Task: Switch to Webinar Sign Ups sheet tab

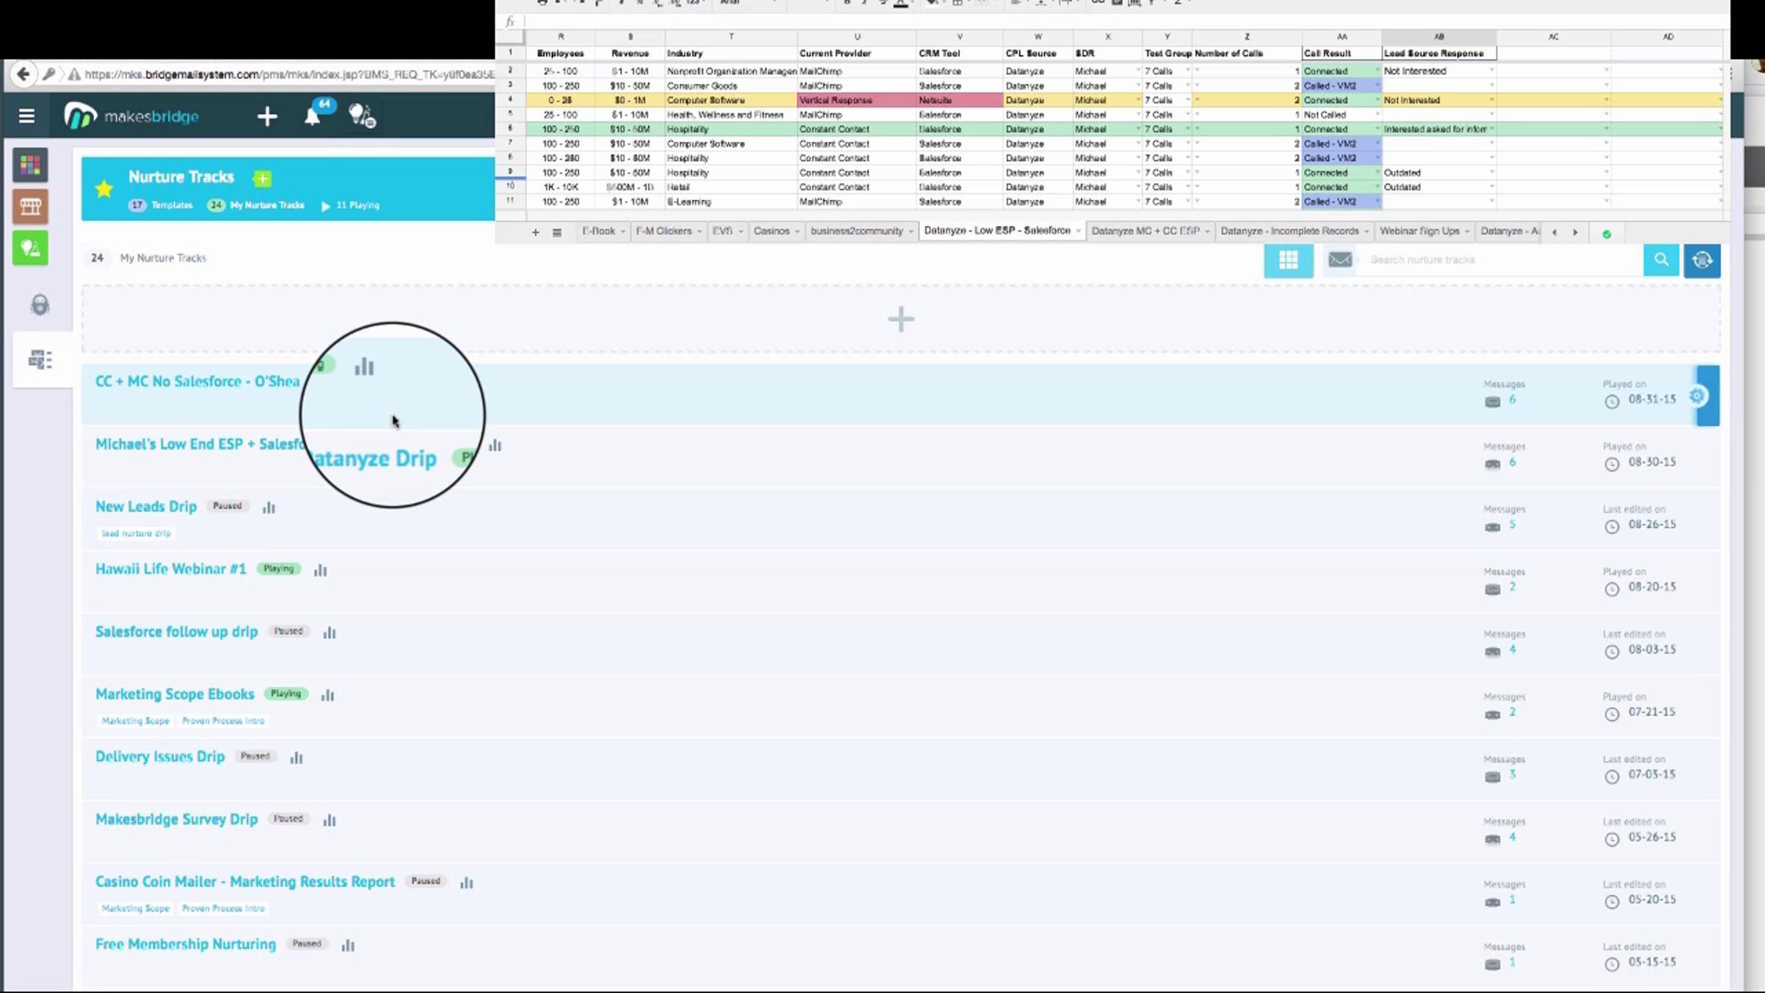Action: (x=1419, y=231)
